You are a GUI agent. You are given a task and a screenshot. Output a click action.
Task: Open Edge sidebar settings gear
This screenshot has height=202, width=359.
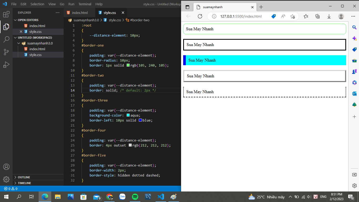click(354, 186)
